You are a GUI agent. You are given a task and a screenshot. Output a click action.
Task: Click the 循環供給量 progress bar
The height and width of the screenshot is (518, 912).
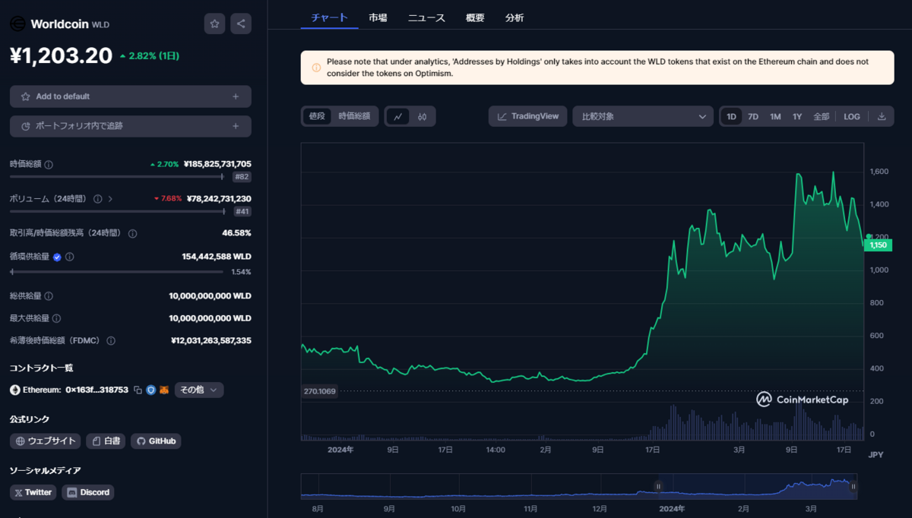coord(116,271)
